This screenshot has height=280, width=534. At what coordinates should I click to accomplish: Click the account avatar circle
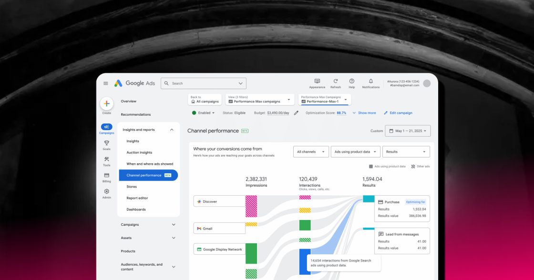click(427, 83)
